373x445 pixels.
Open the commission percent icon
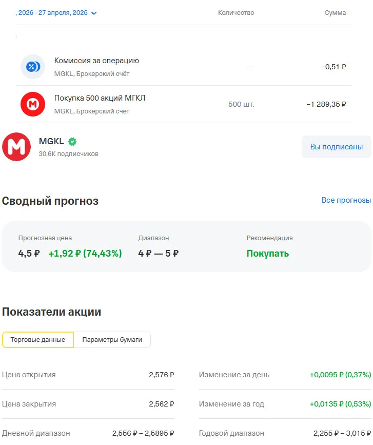(x=33, y=67)
